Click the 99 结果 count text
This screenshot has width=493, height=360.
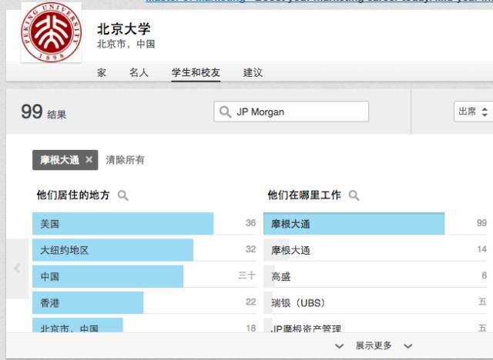tap(43, 112)
